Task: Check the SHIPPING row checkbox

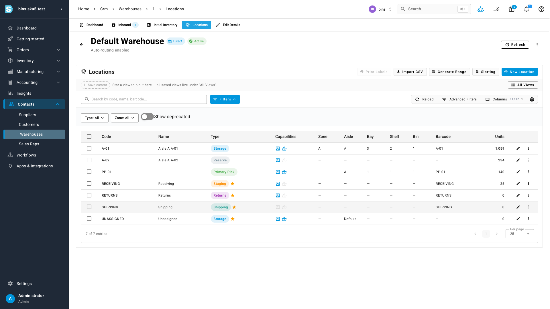Action: pos(89,207)
